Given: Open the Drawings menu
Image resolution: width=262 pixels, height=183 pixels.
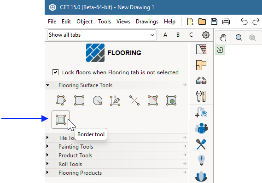Looking at the screenshot, I should pos(147,22).
